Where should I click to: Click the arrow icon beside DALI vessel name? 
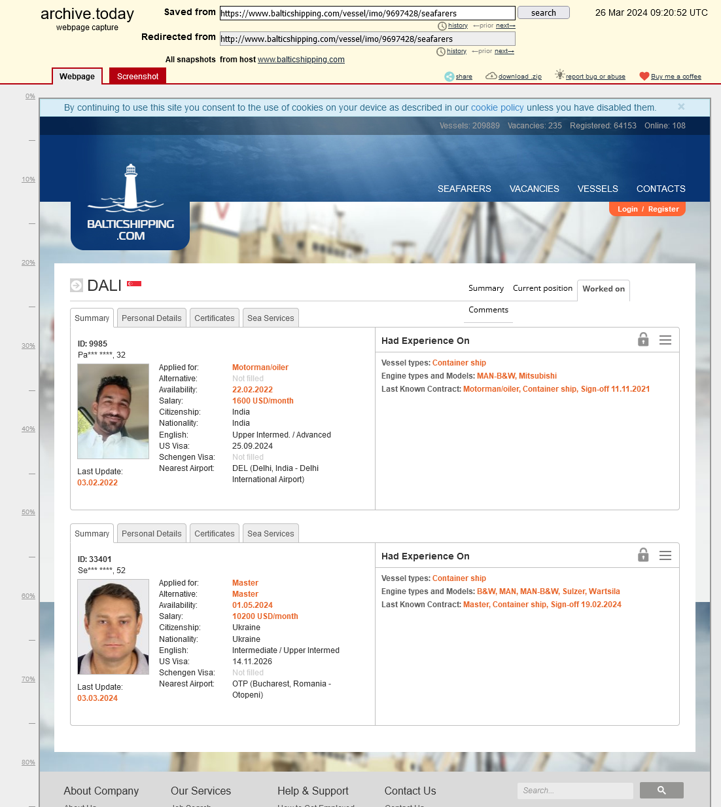click(x=77, y=285)
